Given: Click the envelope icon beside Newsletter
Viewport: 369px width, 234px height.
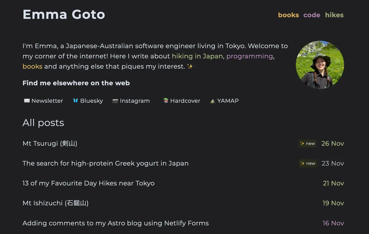Looking at the screenshot, I should tap(27, 101).
